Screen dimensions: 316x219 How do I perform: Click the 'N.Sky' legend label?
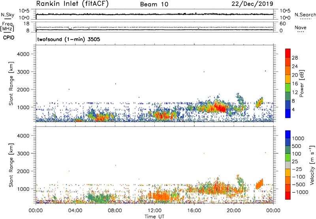click(8, 15)
